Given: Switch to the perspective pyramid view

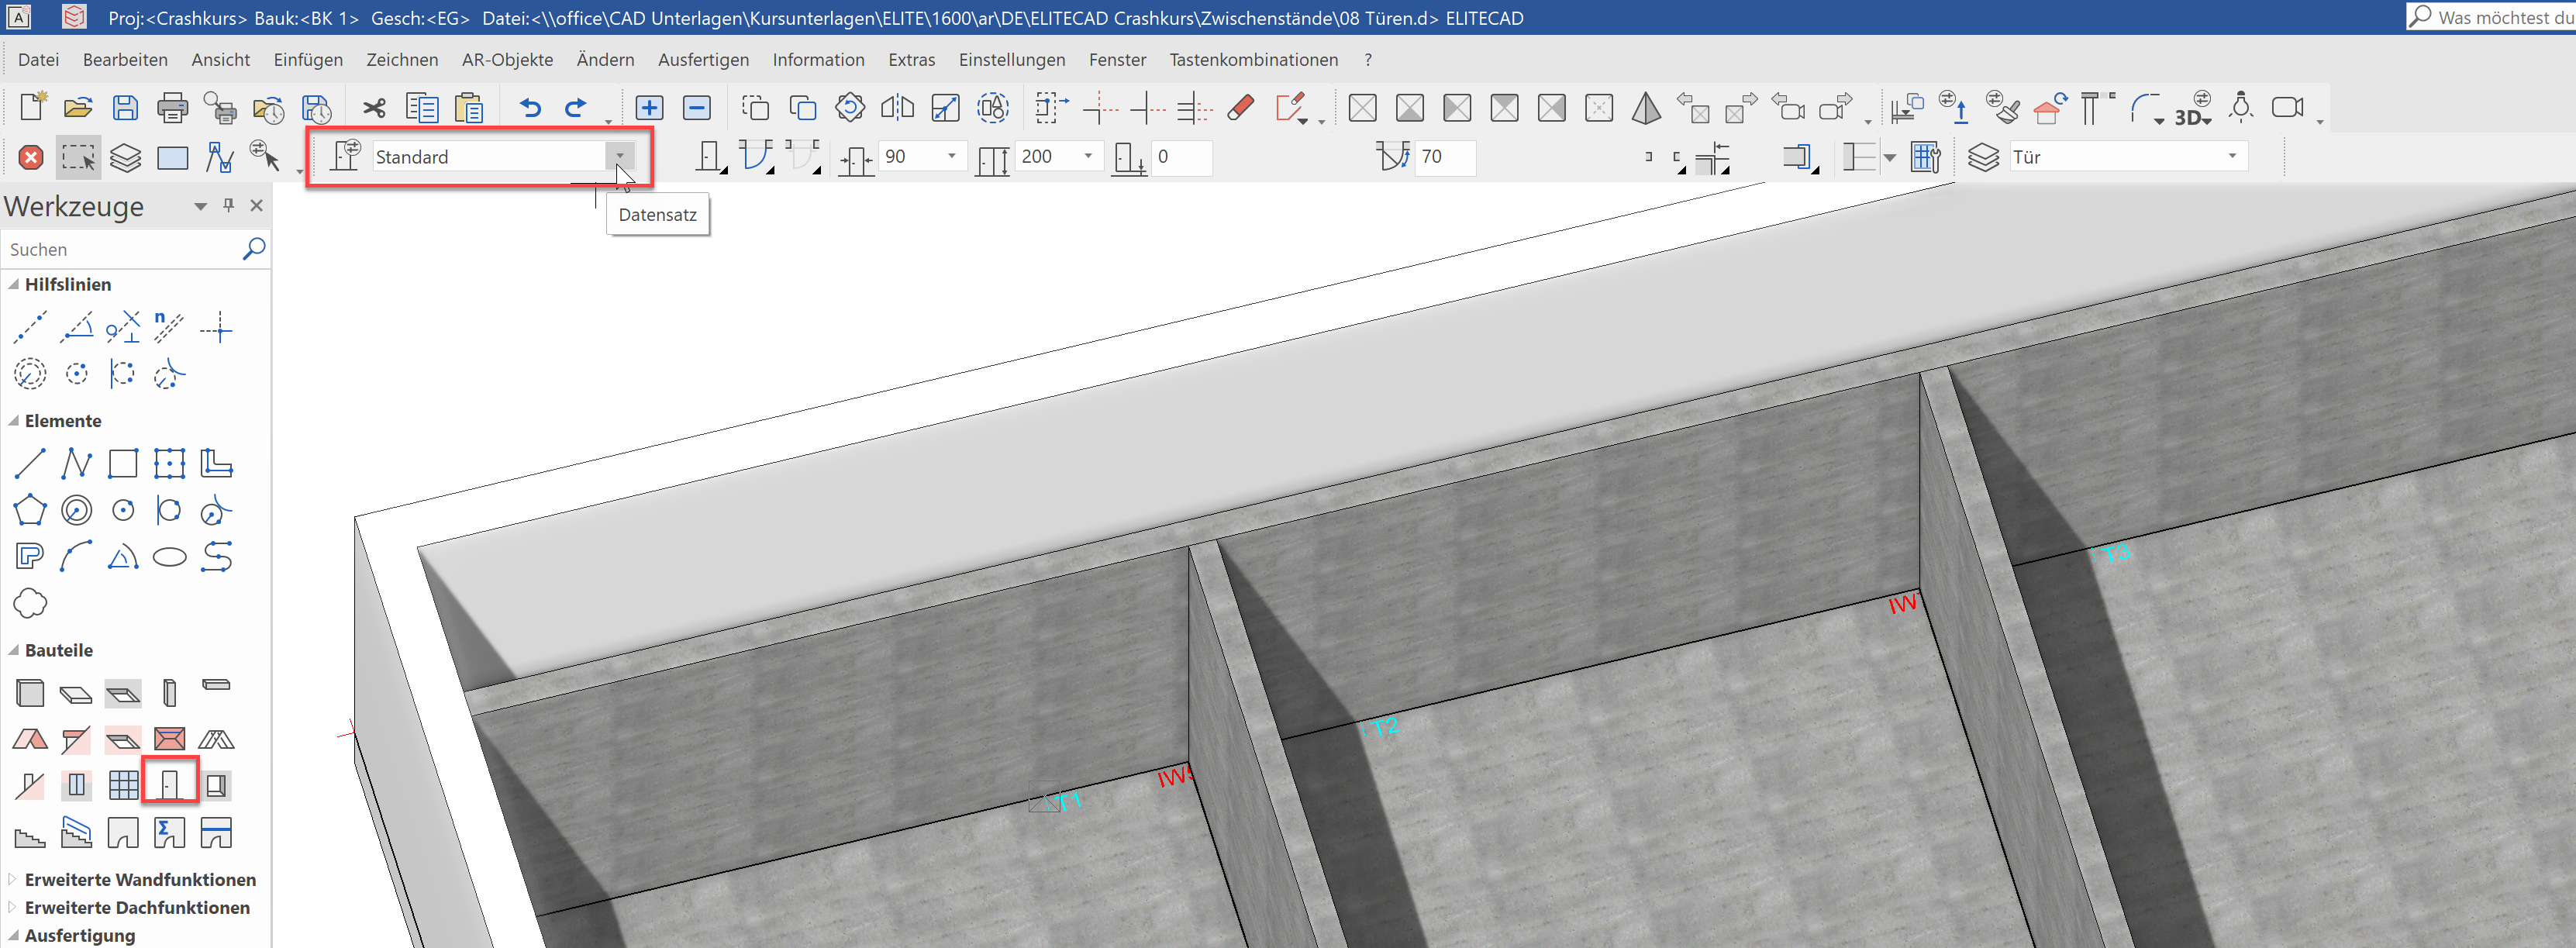Looking at the screenshot, I should coord(1646,107).
